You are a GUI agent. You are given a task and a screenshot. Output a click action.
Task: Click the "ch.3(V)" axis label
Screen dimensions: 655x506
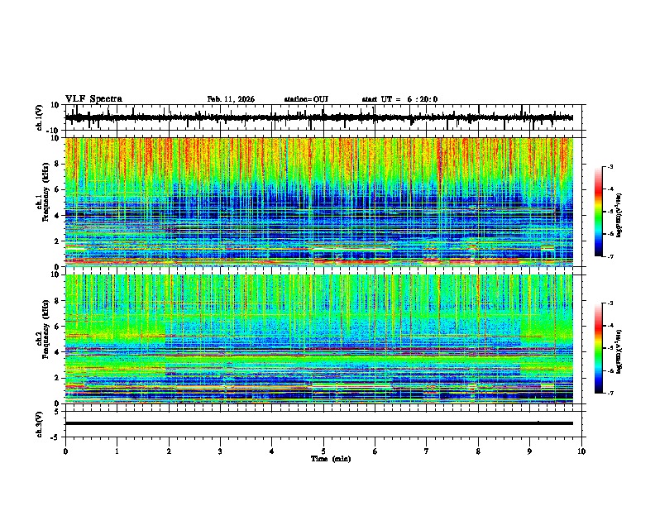coord(39,424)
